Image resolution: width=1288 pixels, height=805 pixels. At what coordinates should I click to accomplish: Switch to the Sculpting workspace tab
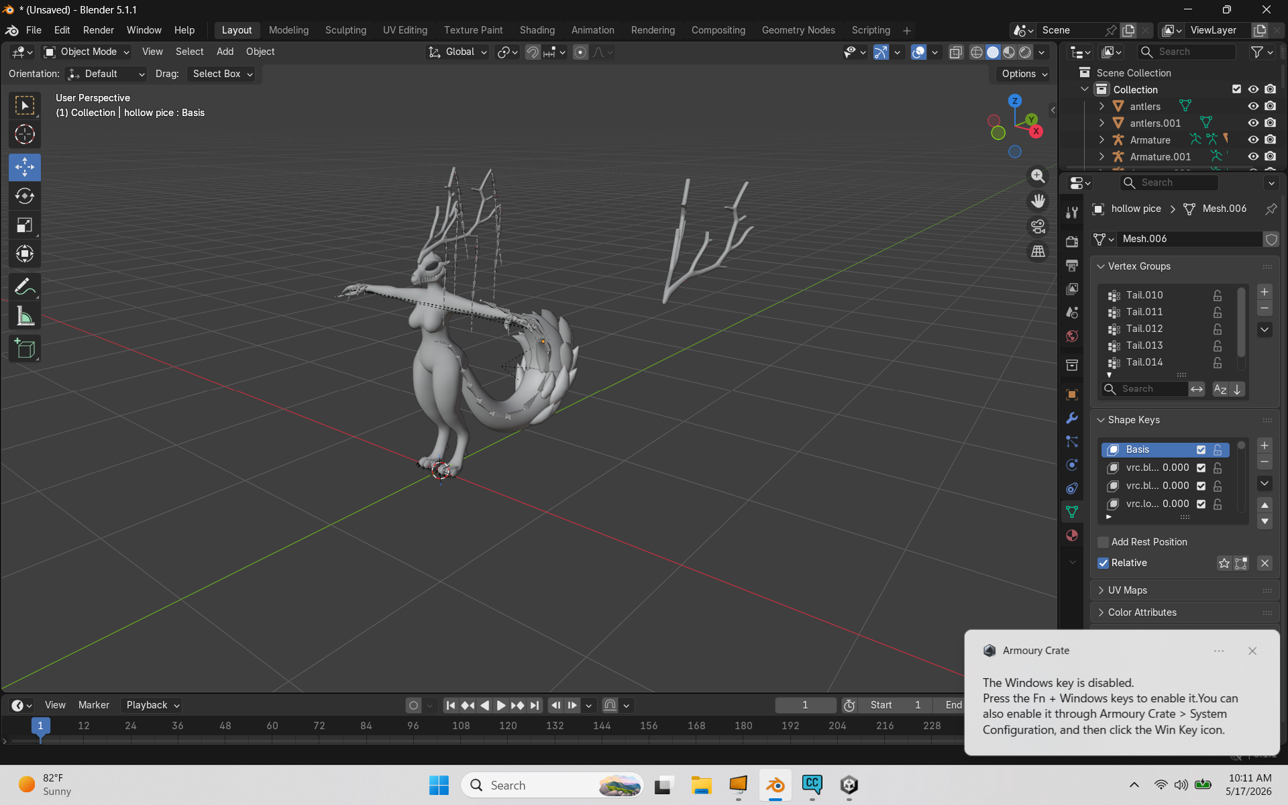click(x=345, y=30)
